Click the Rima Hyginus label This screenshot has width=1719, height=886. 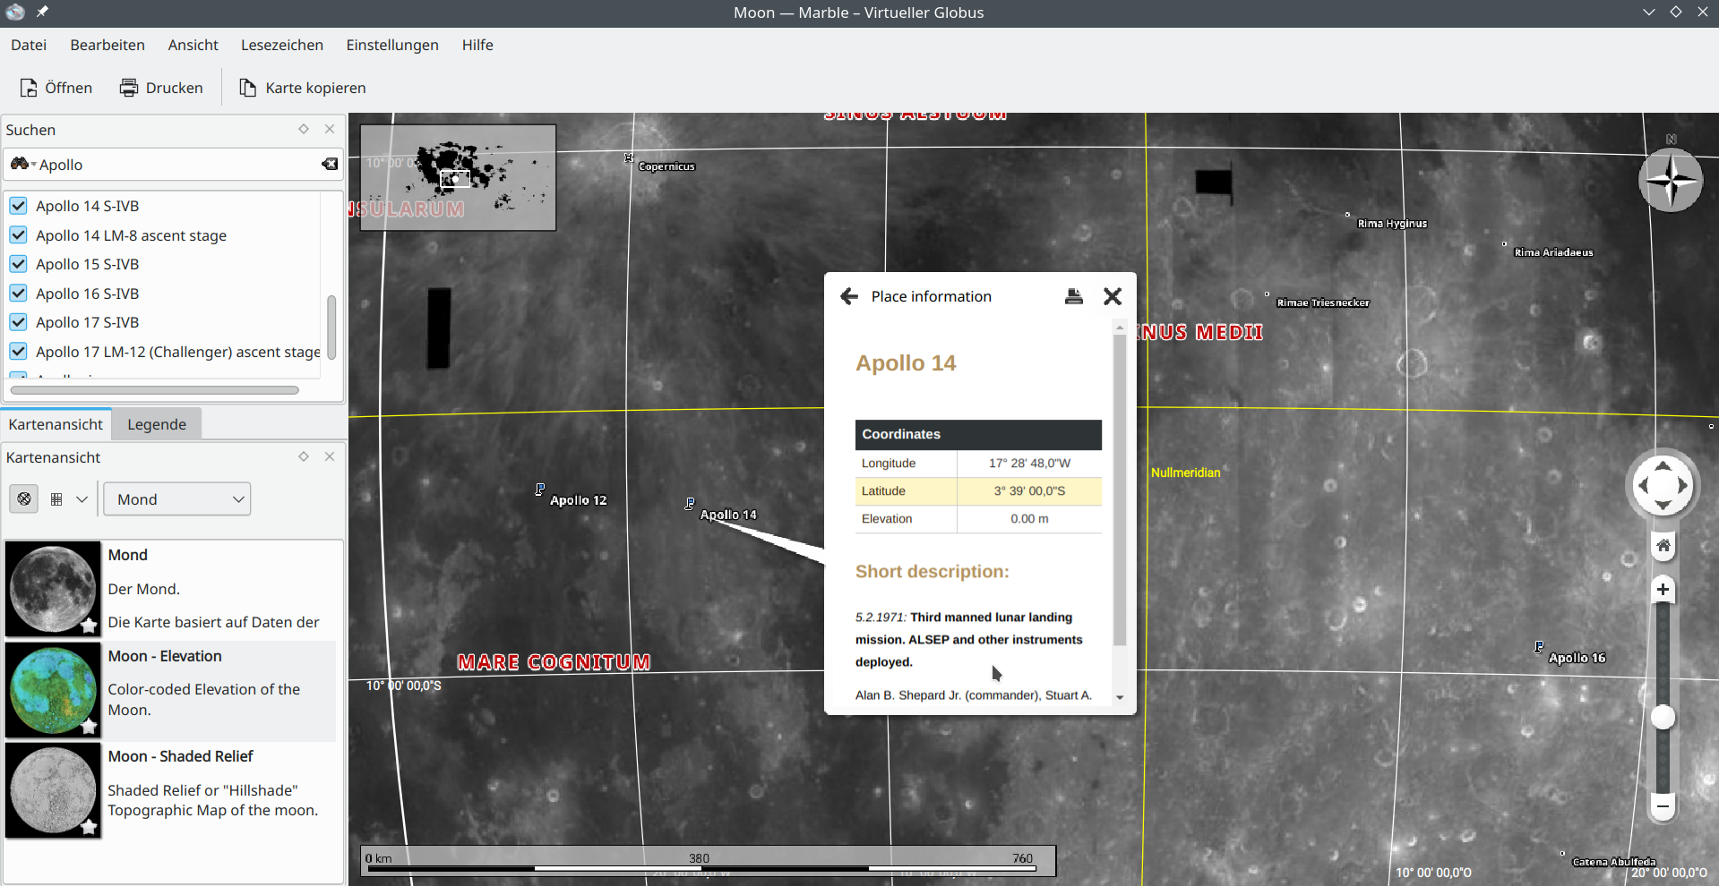point(1392,224)
